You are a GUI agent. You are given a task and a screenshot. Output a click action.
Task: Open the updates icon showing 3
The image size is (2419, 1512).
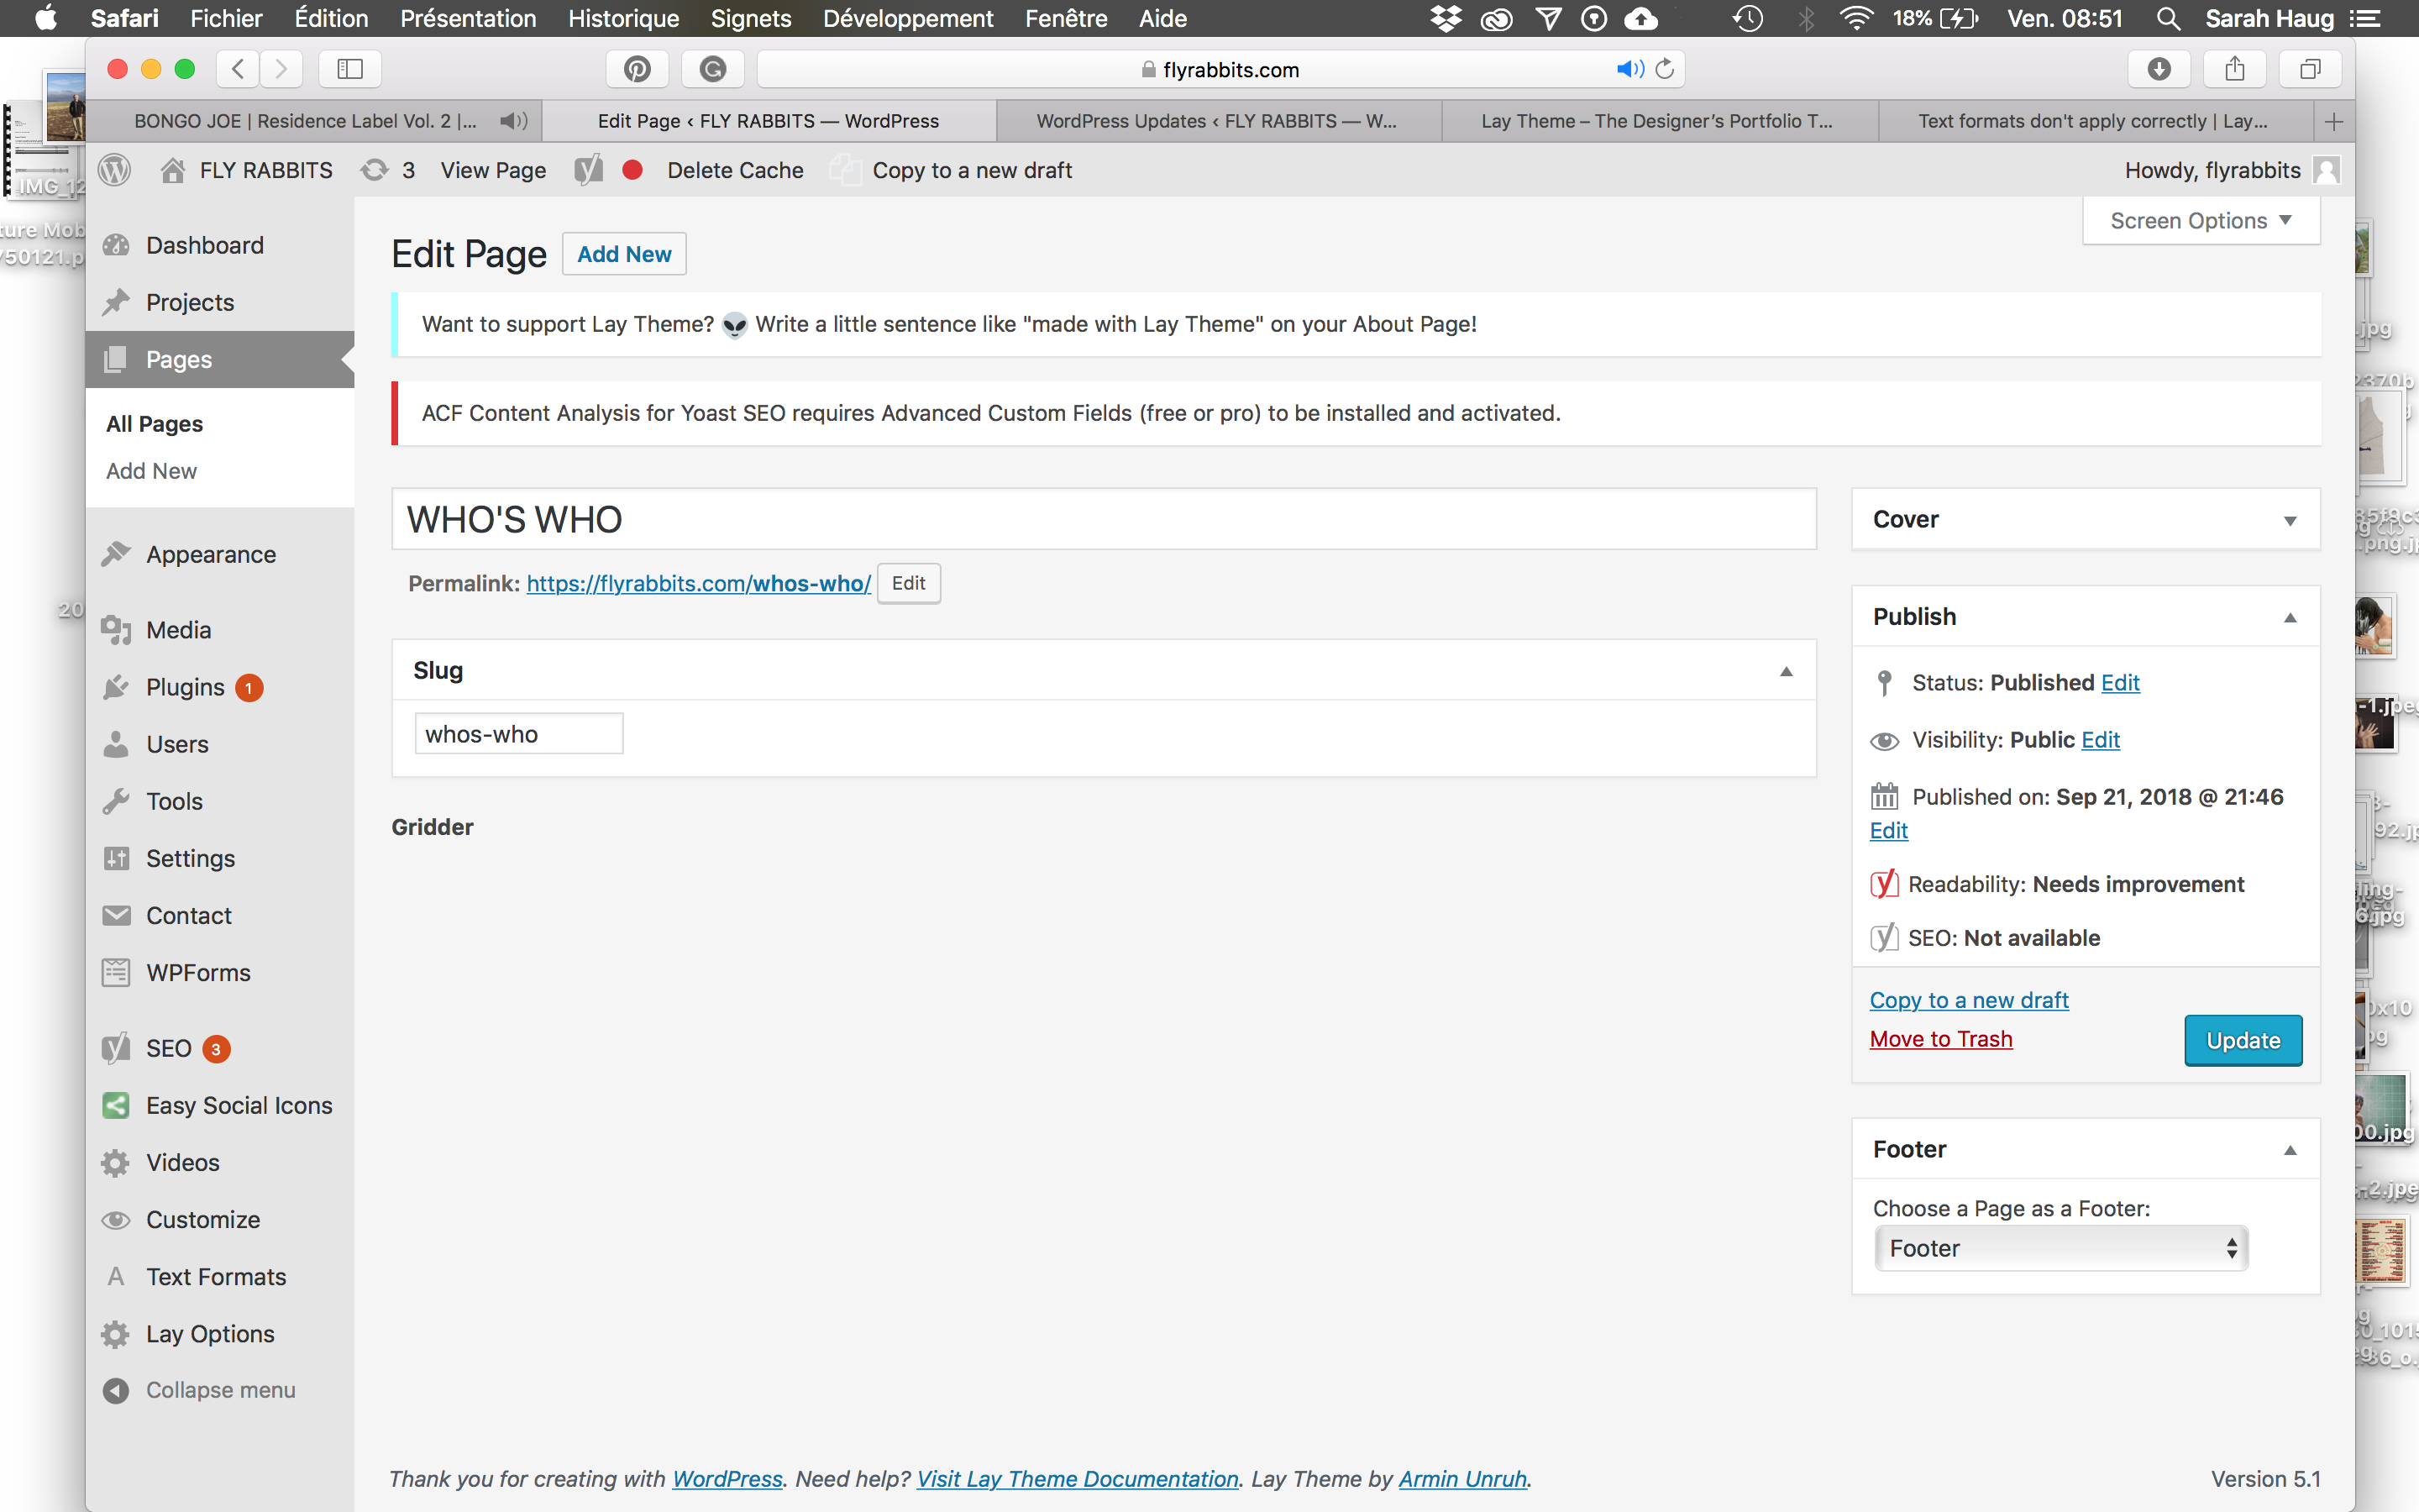click(388, 170)
